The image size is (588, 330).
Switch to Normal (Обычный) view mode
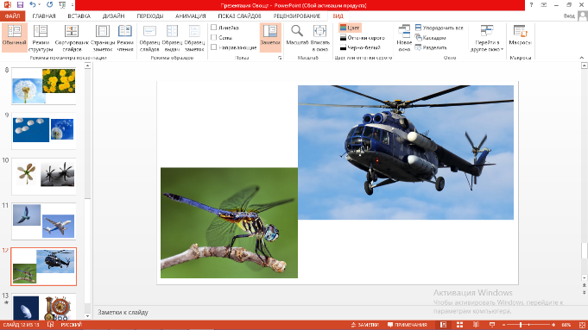click(x=15, y=37)
